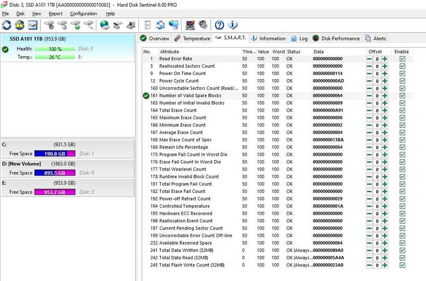Click the disk drive panel toolbar icon
Screen dimensions: 426x281
(33, 25)
